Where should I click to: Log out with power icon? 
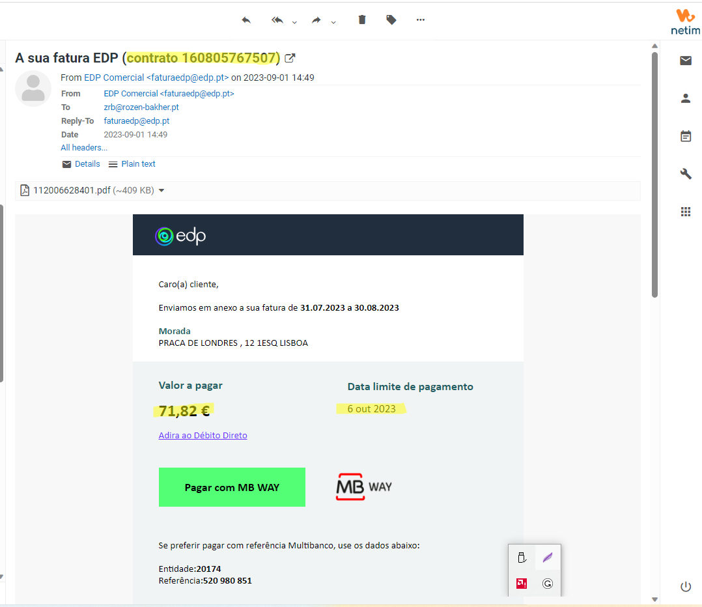click(x=686, y=586)
